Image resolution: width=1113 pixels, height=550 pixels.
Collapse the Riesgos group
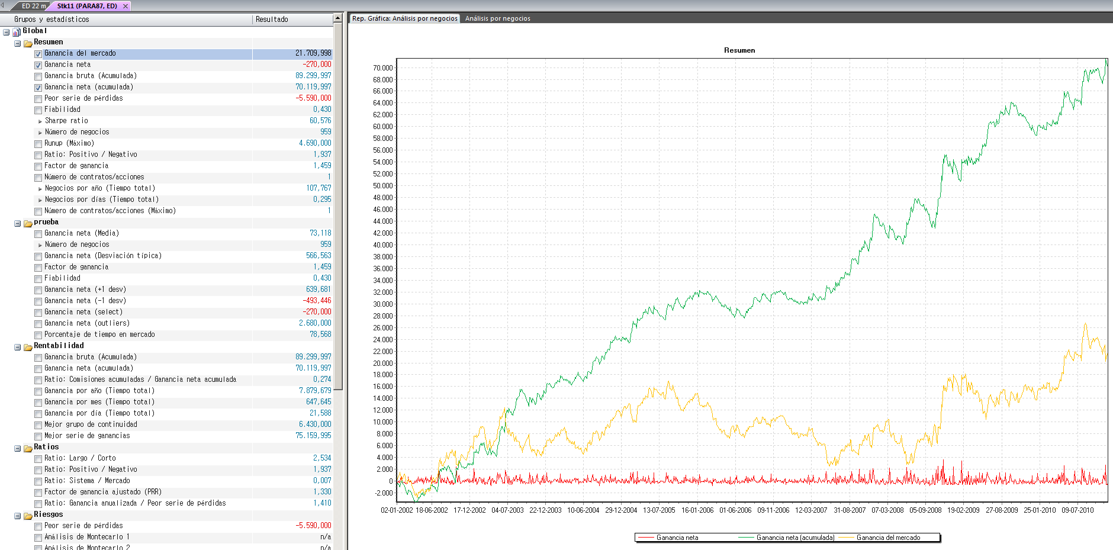(x=17, y=516)
